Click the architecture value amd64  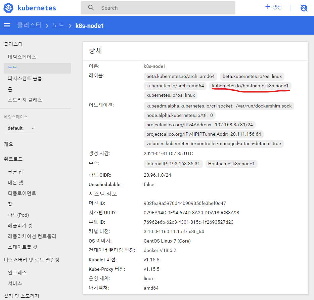point(151,288)
